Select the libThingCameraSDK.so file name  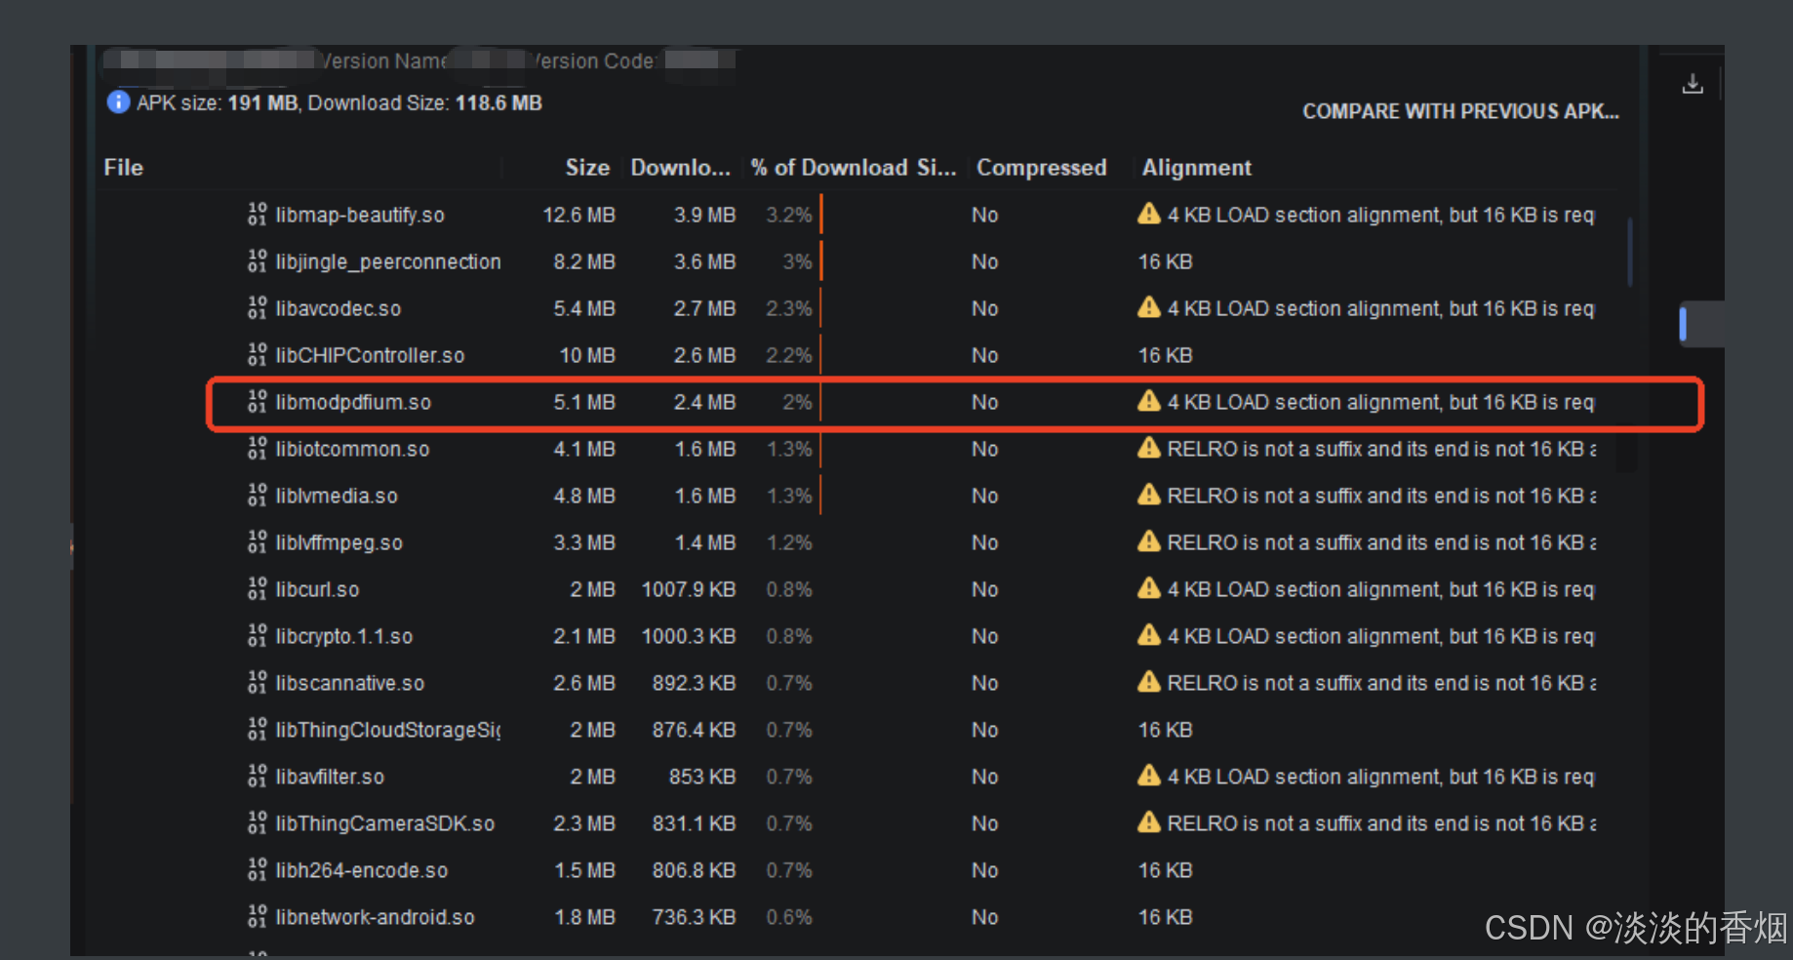[x=385, y=823]
